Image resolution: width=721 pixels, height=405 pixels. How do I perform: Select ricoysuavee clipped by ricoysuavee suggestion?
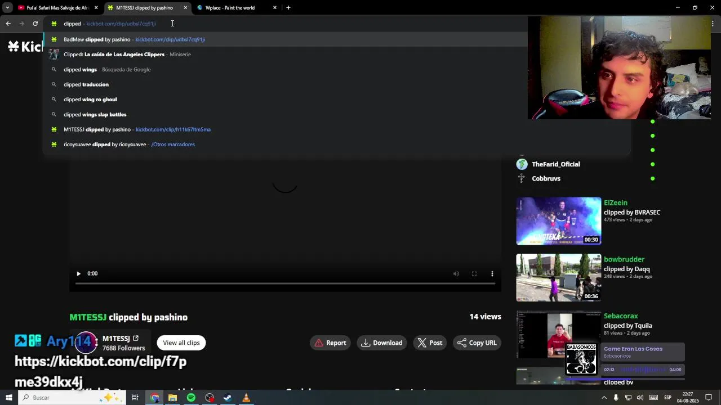[x=337, y=145]
